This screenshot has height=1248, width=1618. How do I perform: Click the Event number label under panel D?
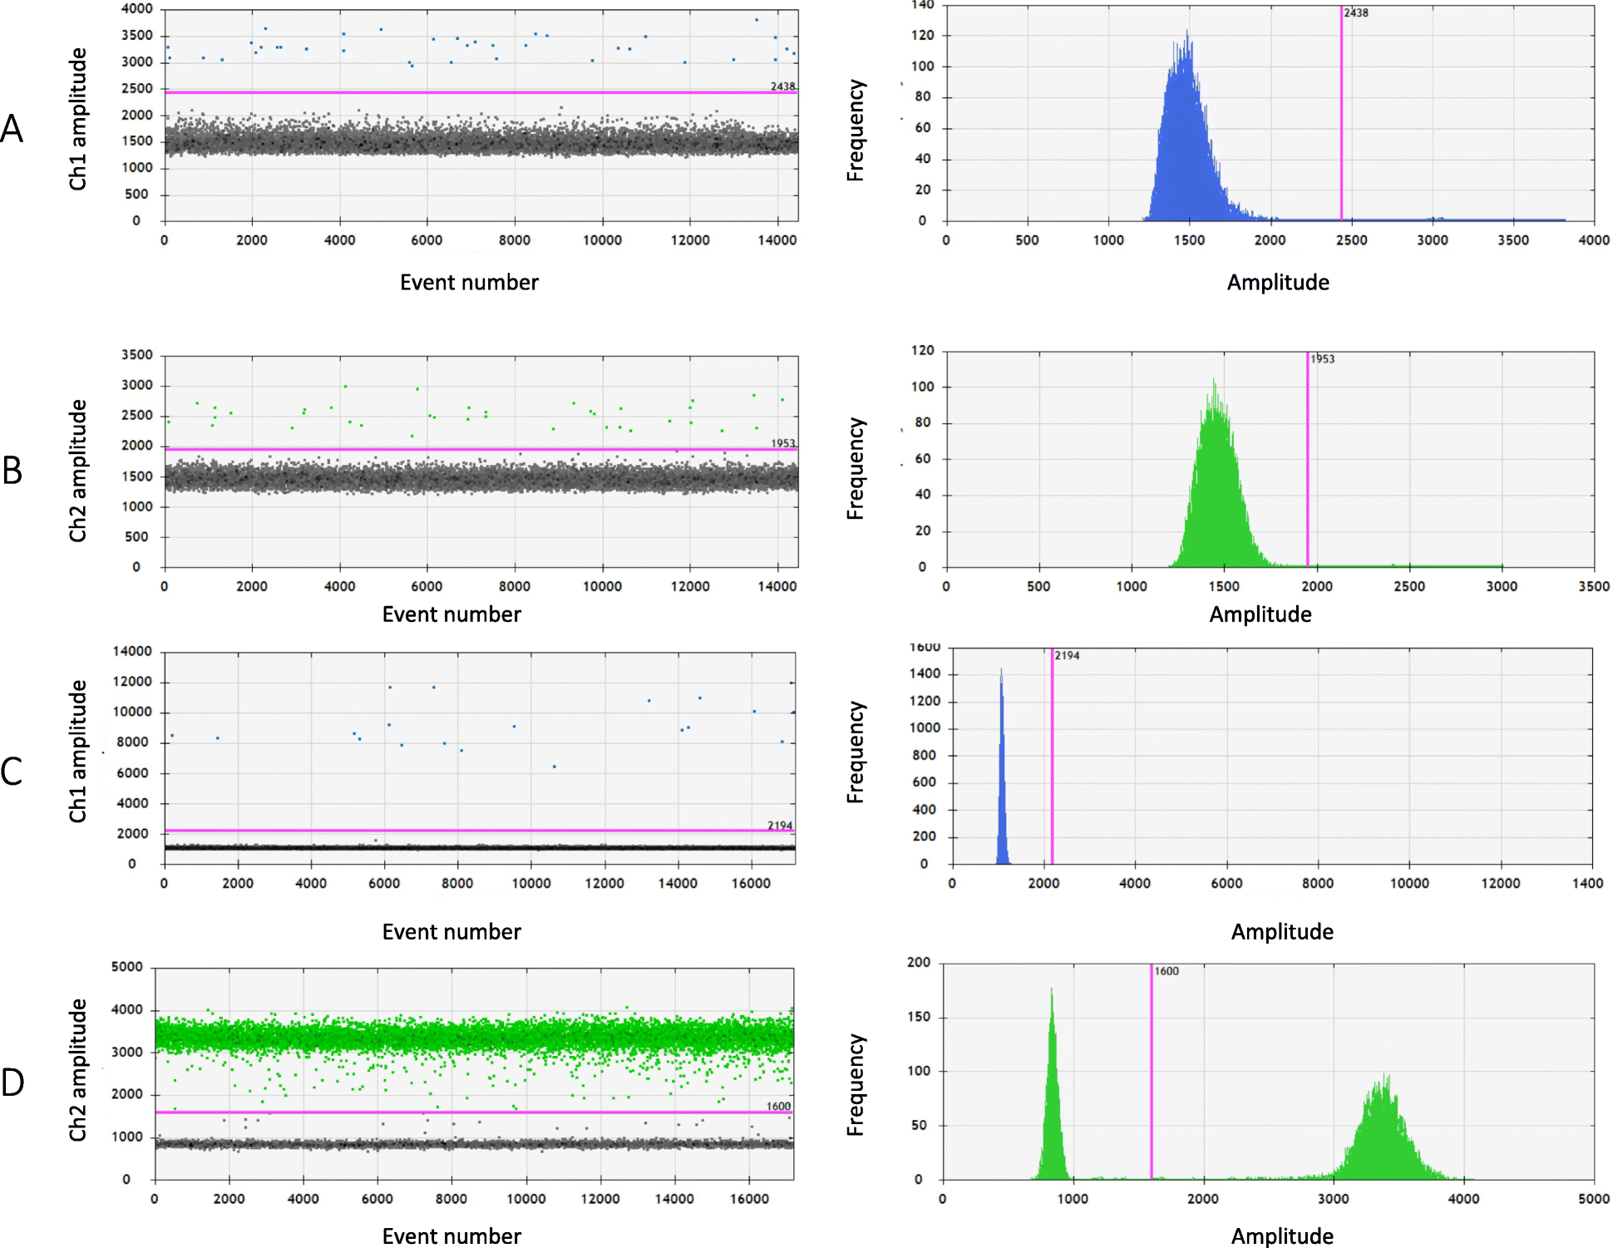(x=451, y=1236)
